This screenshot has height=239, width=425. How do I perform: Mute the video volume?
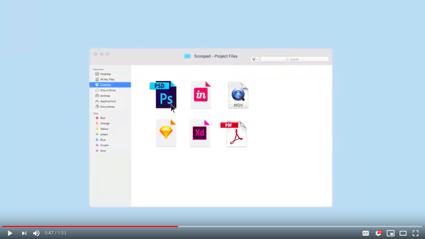36,233
